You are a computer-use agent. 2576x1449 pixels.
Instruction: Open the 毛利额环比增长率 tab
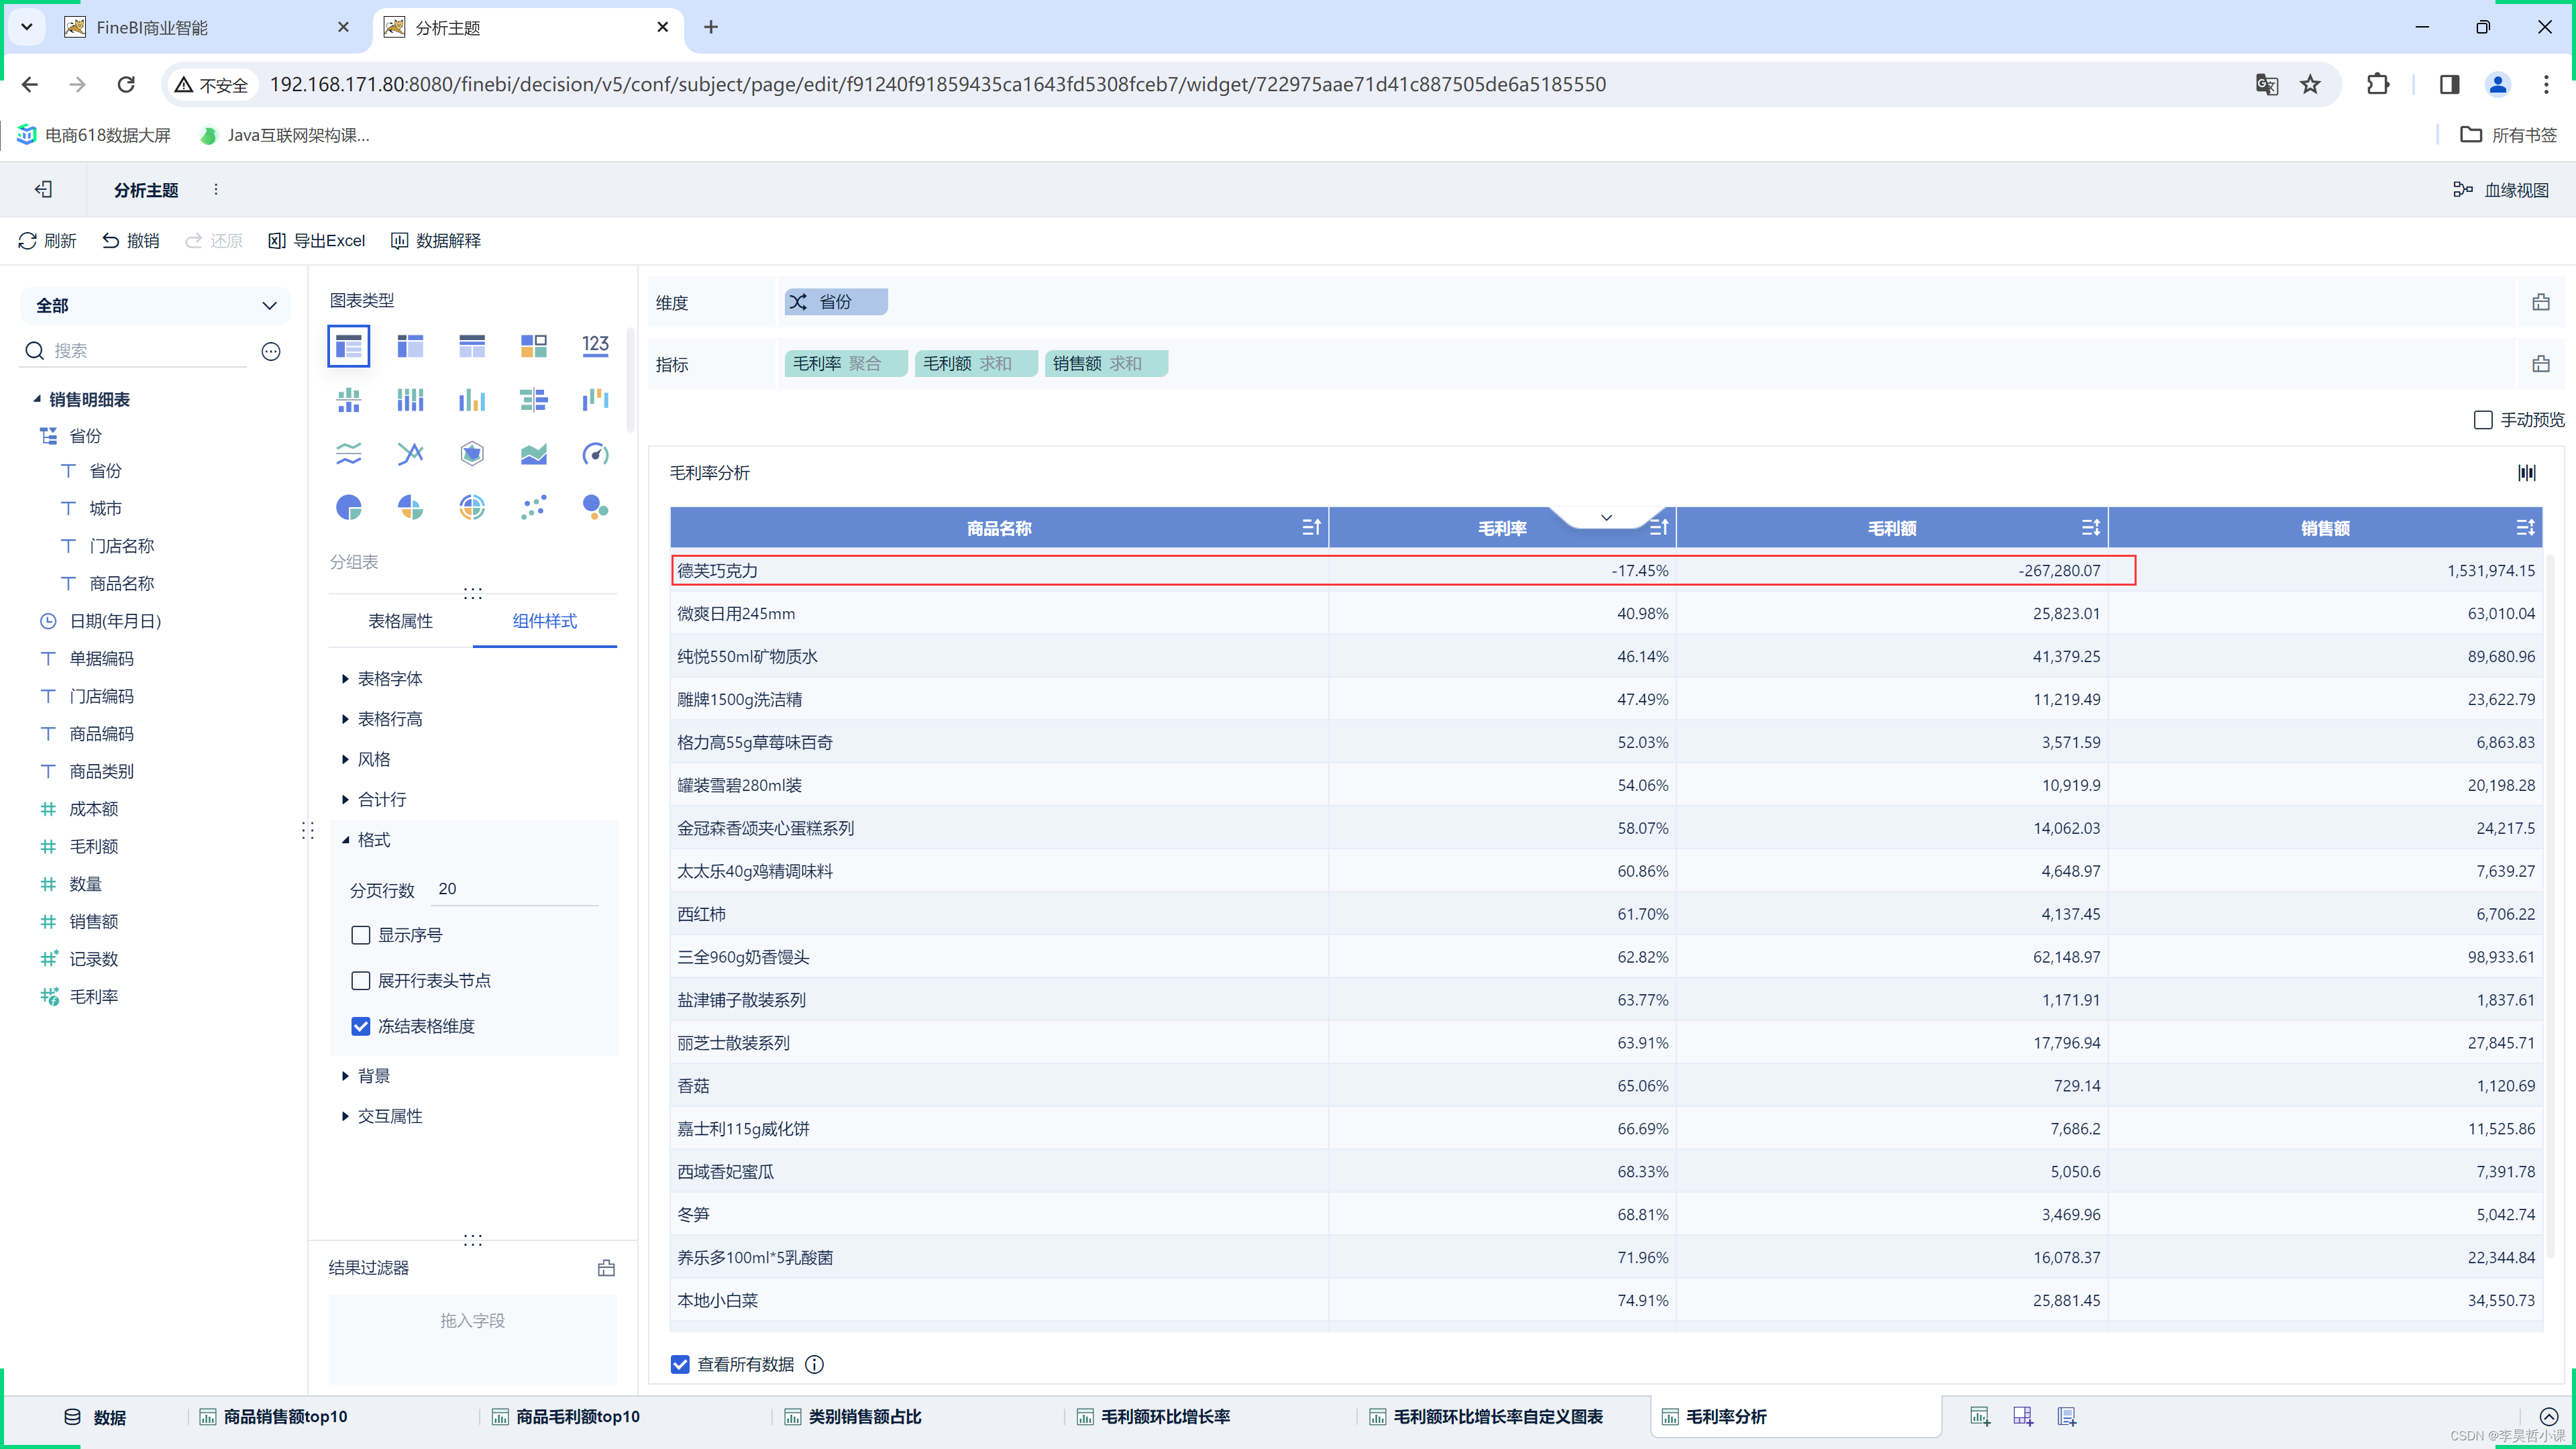click(1165, 1416)
